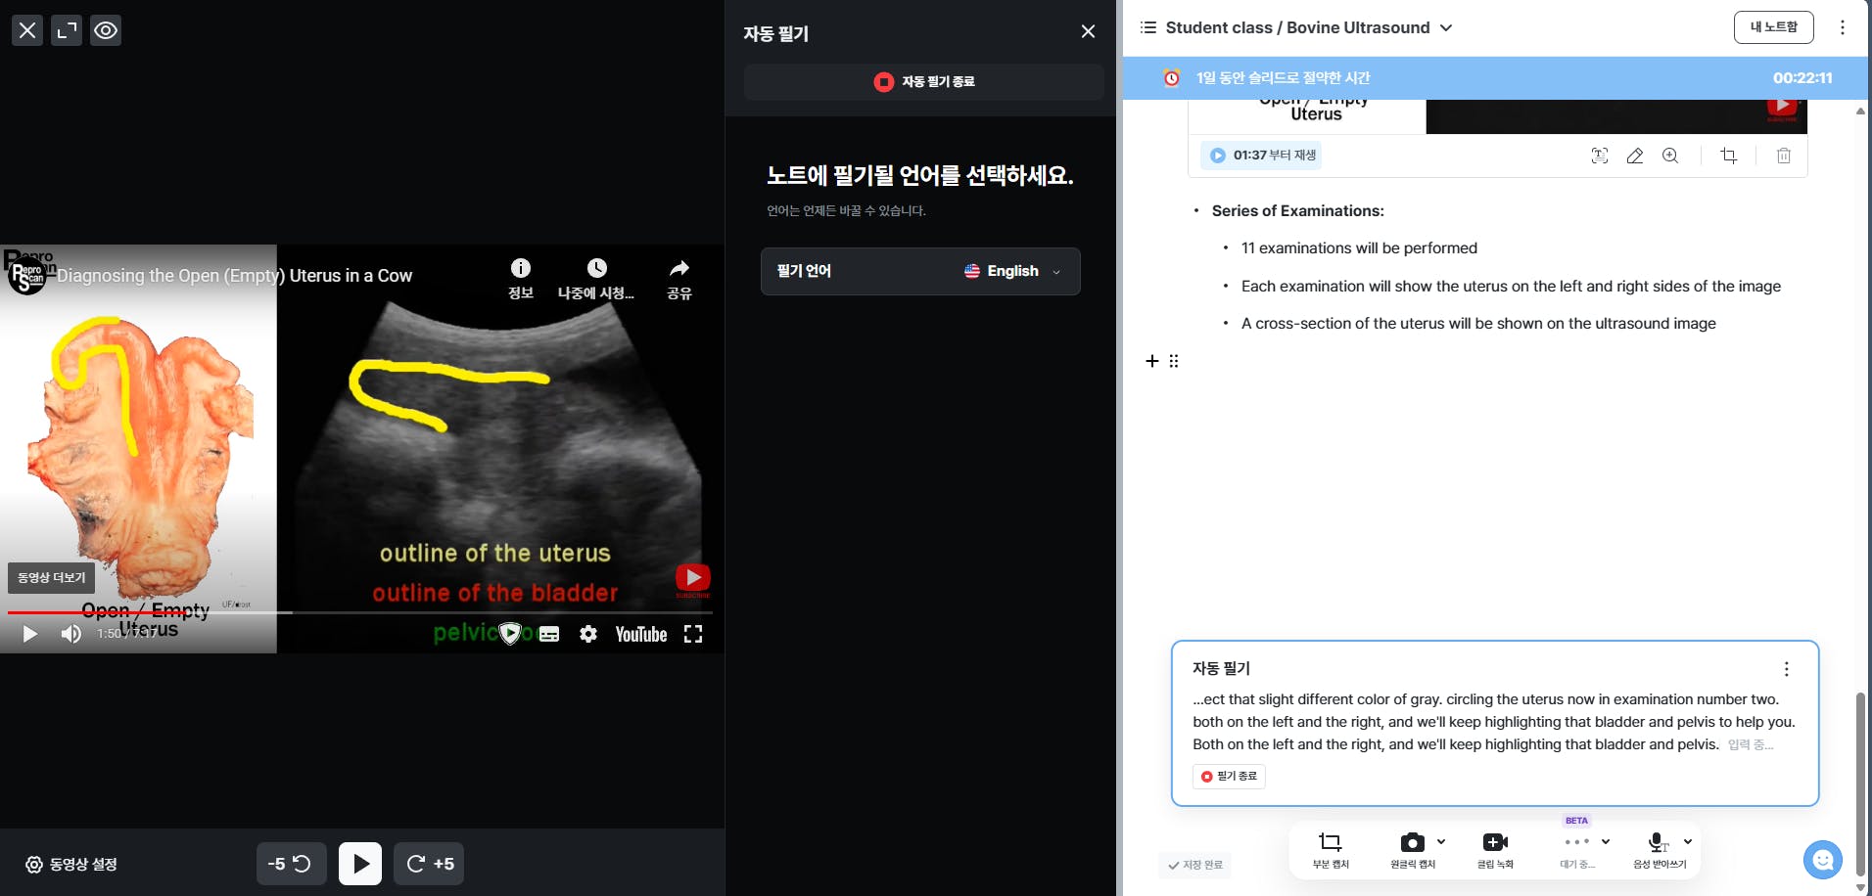This screenshot has height=896, width=1872.
Task: Open the 자동 필기 box three-dot menu
Action: point(1787,669)
